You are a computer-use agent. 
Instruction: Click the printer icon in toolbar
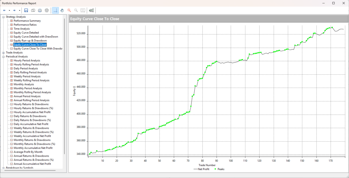point(40,11)
